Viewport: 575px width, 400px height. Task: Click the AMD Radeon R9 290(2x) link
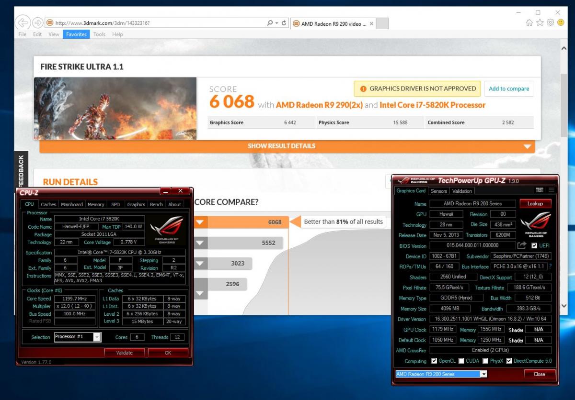[319, 105]
